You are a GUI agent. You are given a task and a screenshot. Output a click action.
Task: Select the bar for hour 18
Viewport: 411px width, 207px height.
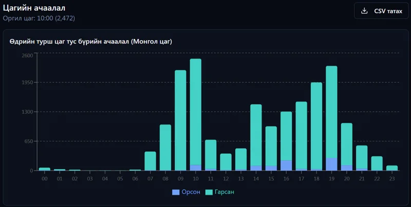tap(316, 127)
